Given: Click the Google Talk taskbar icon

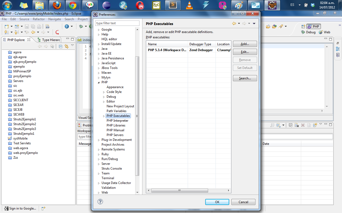Looking at the screenshot, I should [x=90, y=5].
